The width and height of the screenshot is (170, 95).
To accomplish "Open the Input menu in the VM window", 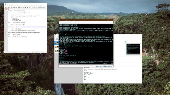I will pyautogui.click(x=70, y=22).
